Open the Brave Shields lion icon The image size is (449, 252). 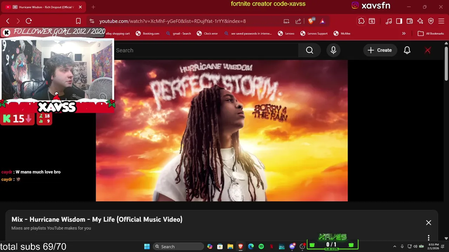311,21
